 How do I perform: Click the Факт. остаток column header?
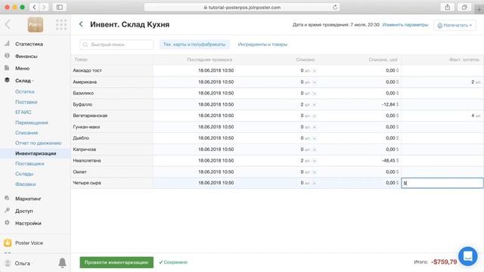[464, 60]
